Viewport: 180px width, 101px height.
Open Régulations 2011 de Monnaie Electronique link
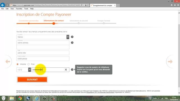click(x=100, y=92)
